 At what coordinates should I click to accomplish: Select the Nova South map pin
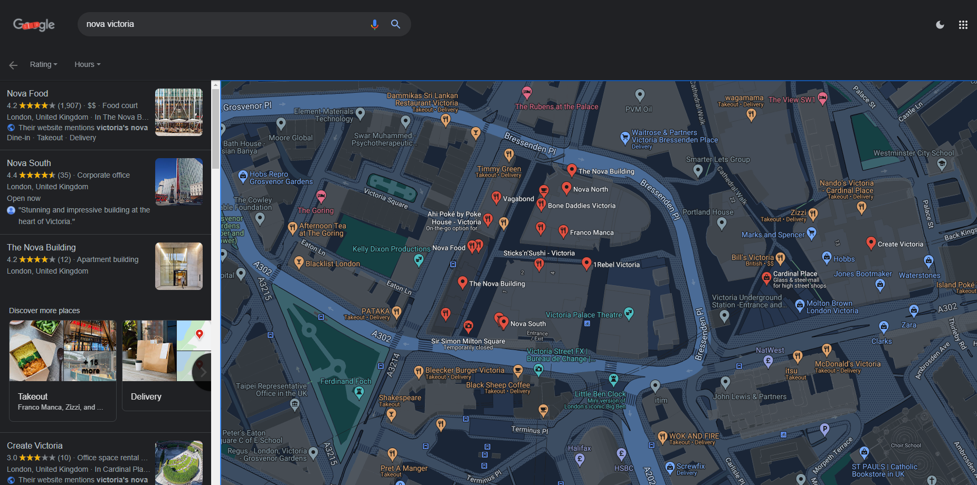pyautogui.click(x=504, y=322)
